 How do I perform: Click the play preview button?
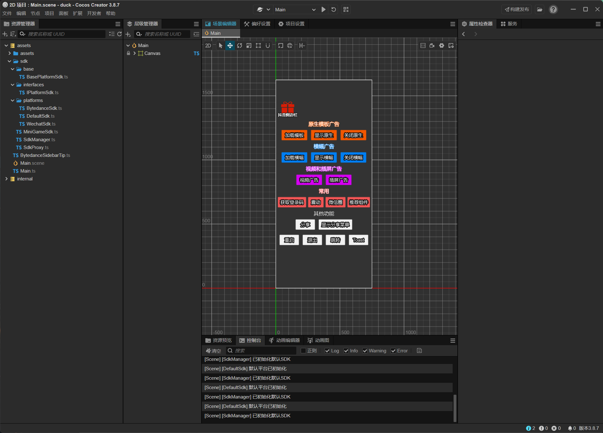coord(323,9)
